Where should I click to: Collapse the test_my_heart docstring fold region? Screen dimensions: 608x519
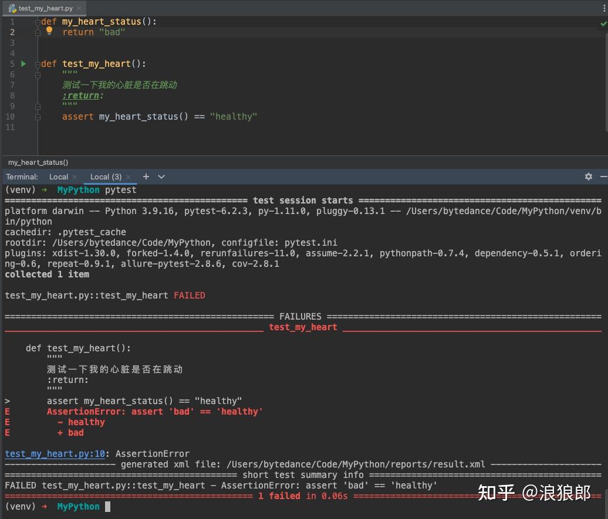[x=37, y=74]
